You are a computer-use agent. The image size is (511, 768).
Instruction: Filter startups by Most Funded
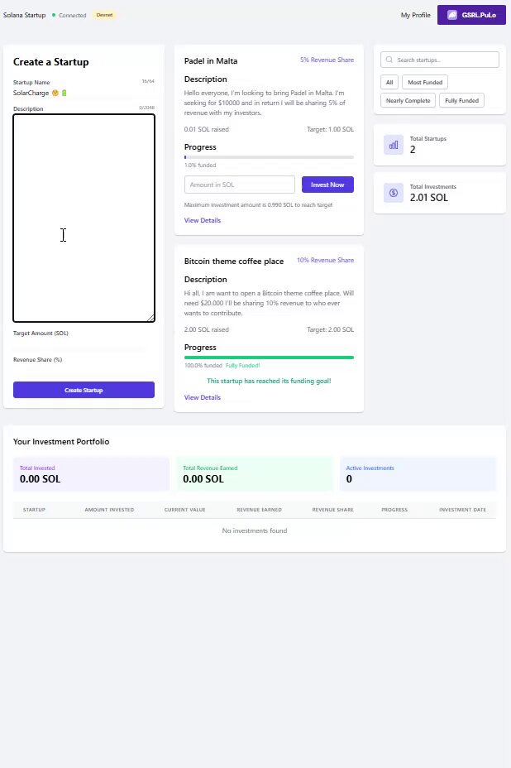[x=425, y=82]
